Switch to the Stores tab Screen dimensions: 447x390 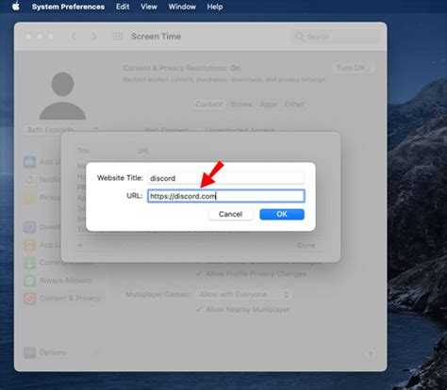[241, 104]
